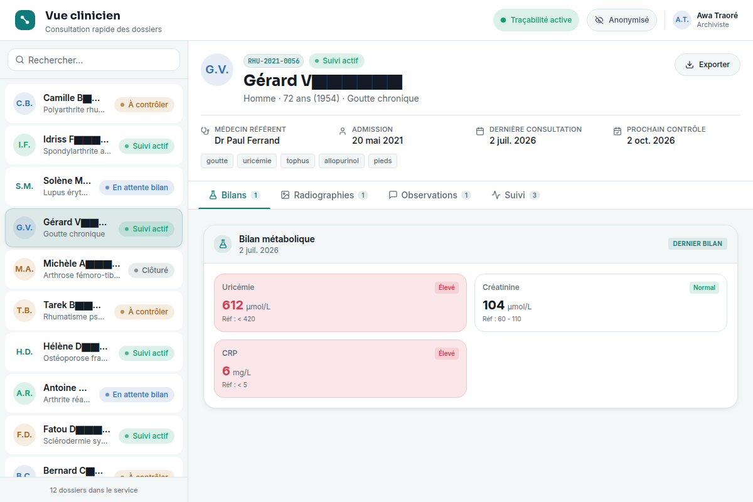Image resolution: width=753 pixels, height=502 pixels.
Task: Click the A.T. user avatar
Action: [x=682, y=20]
